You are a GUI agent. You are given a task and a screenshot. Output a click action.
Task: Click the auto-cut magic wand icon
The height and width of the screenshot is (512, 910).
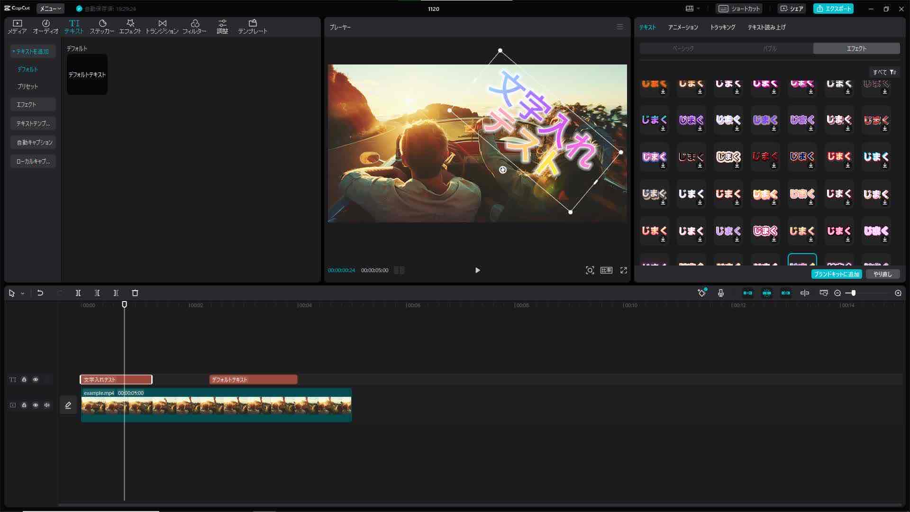(x=702, y=293)
